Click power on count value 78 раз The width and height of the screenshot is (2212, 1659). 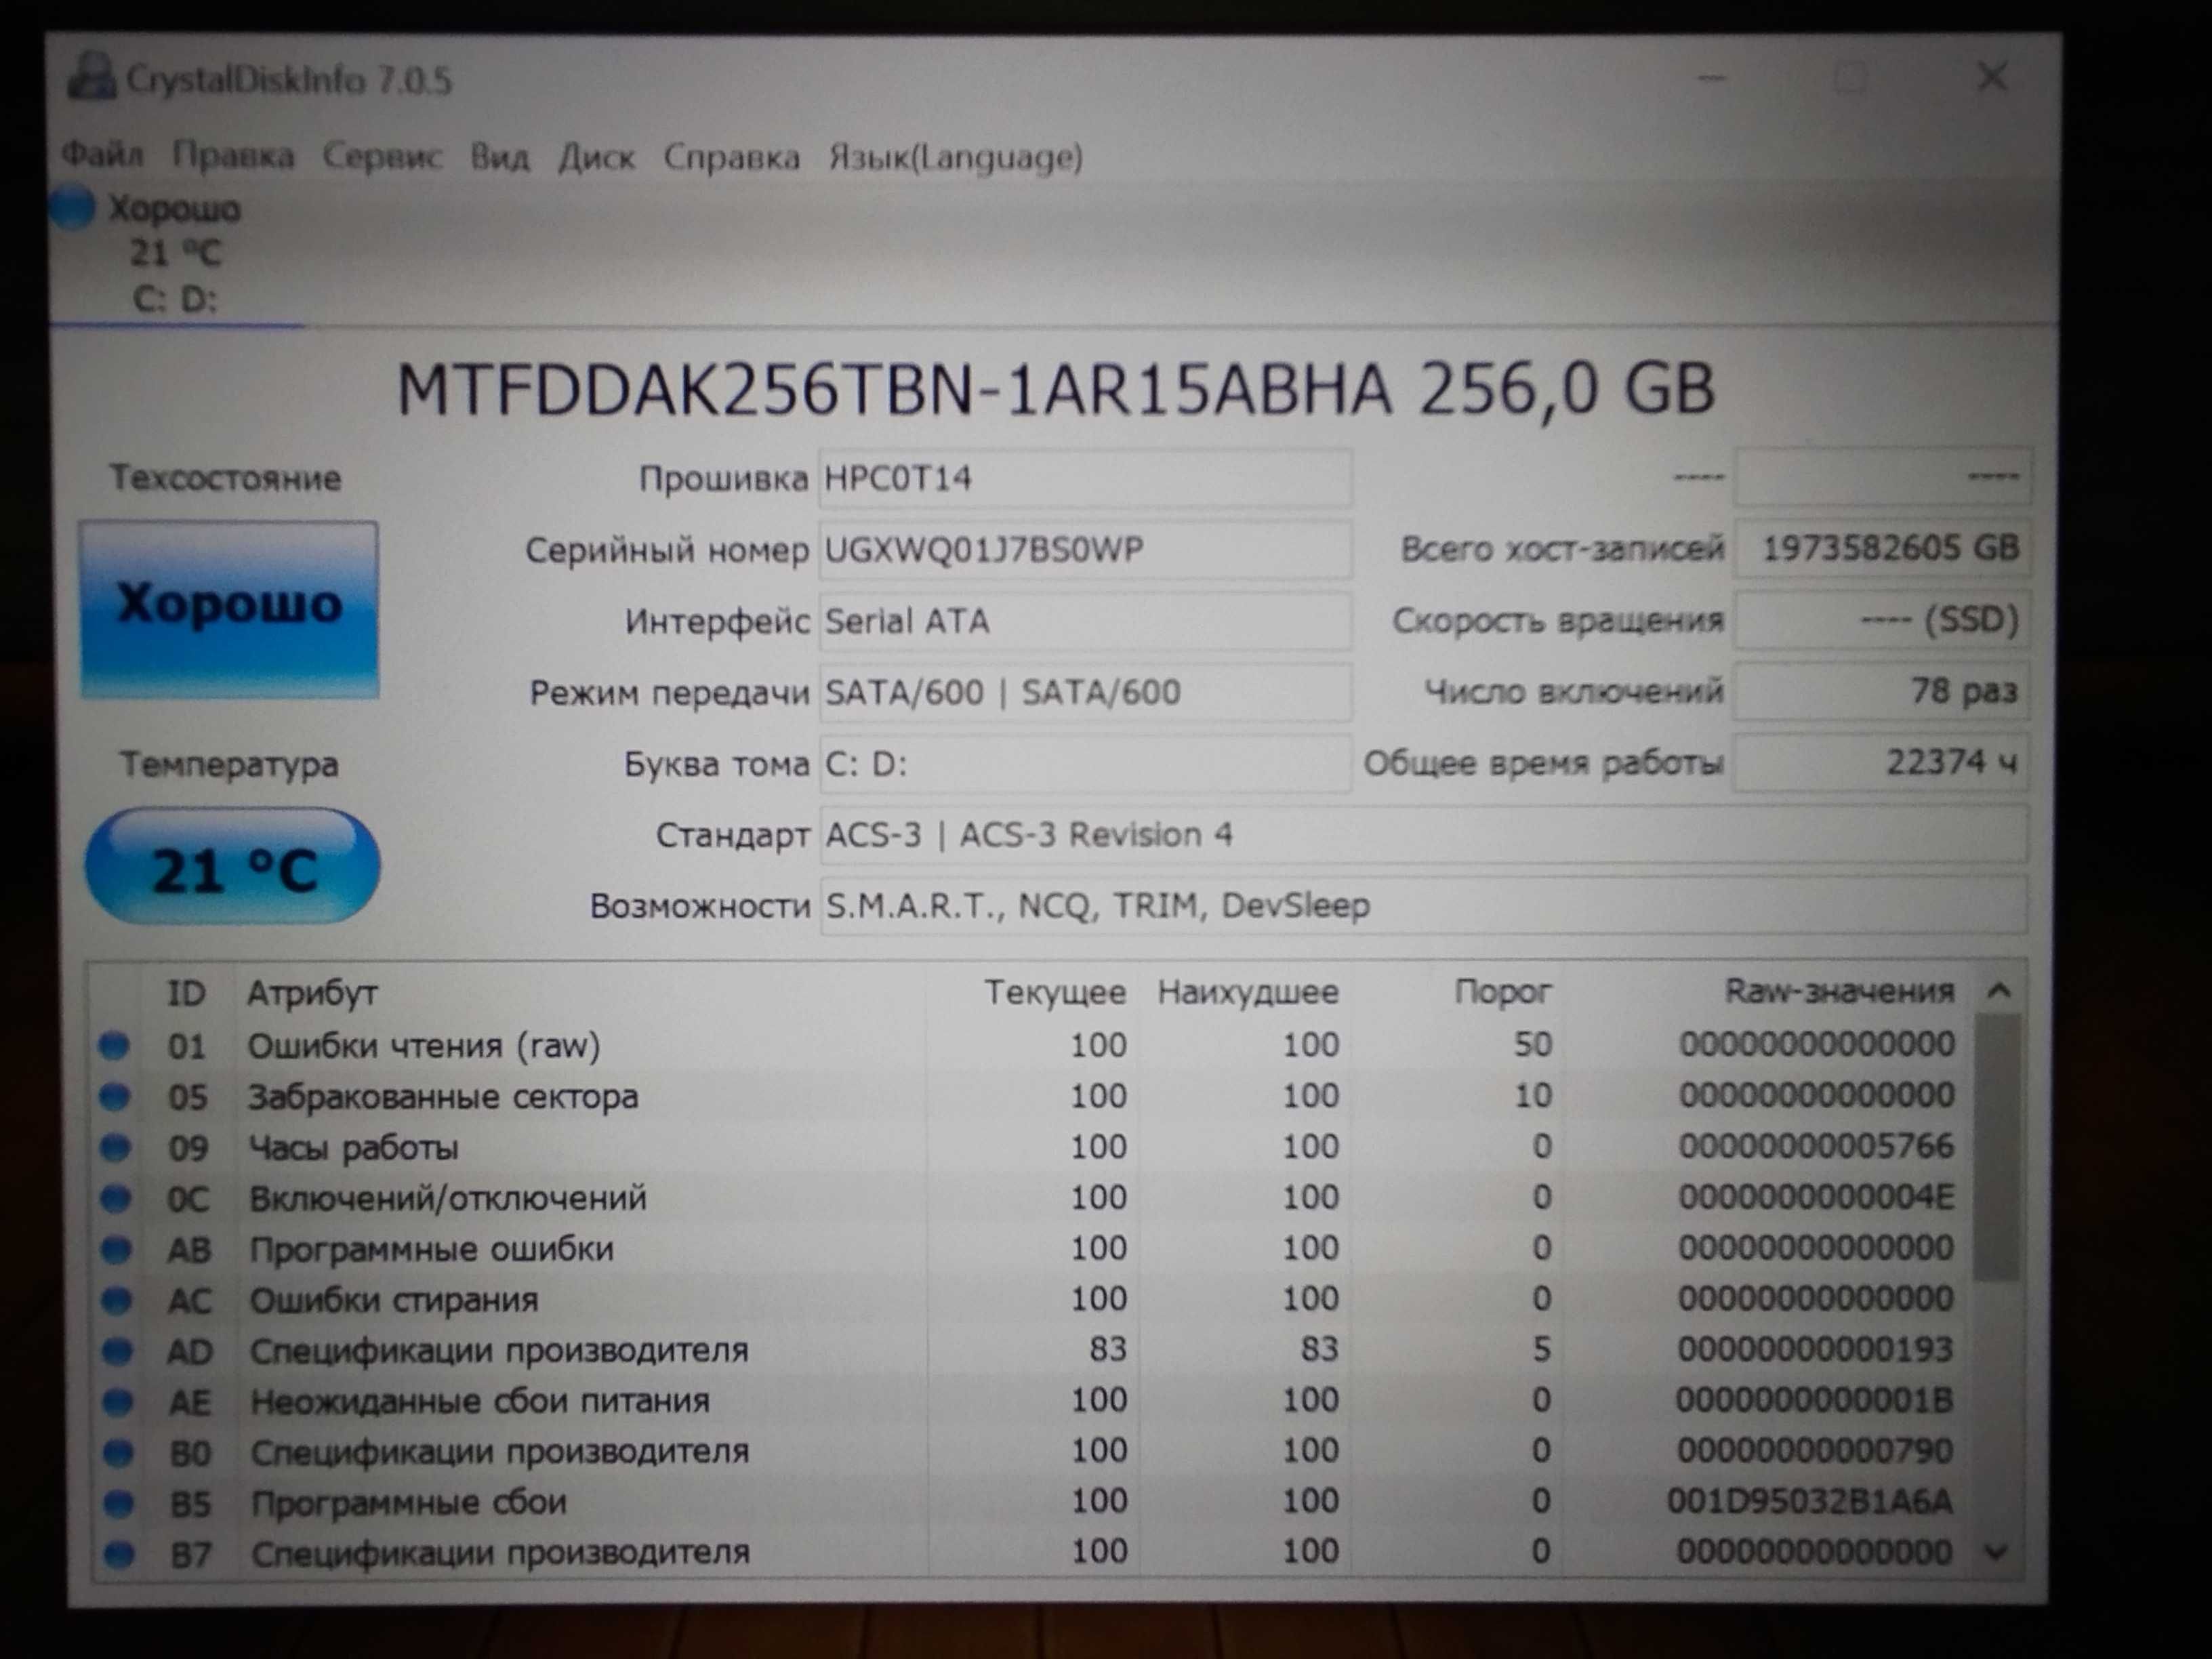pyautogui.click(x=1881, y=691)
